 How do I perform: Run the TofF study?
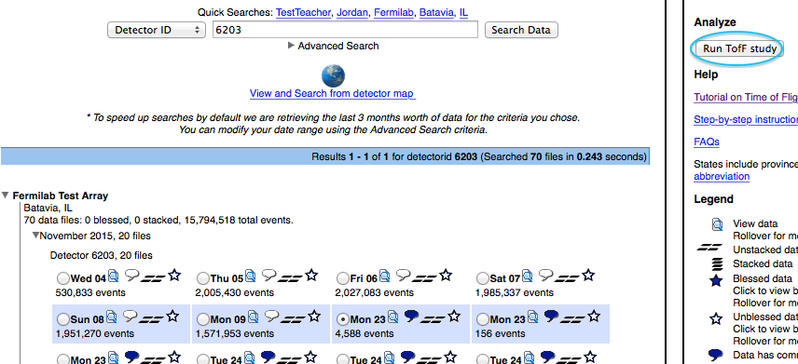pos(740,48)
